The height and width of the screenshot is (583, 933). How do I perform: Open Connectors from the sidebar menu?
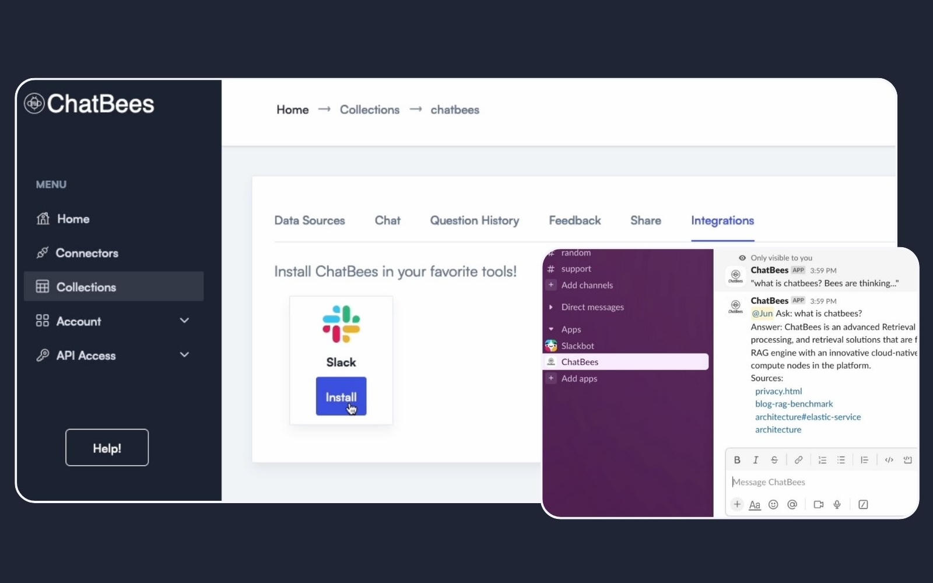pos(77,253)
